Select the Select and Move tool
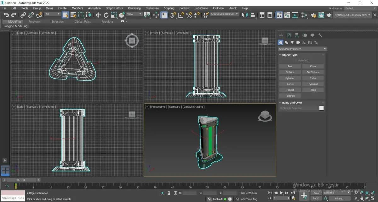The image size is (378, 202). (x=98, y=15)
